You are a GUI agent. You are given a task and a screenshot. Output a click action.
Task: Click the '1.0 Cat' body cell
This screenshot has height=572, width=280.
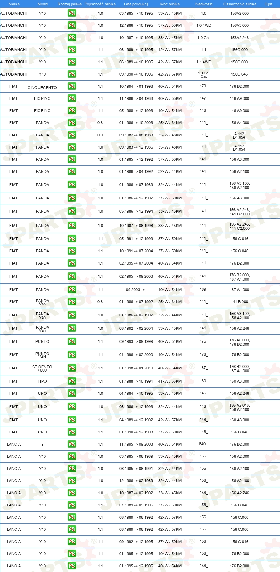(x=204, y=38)
